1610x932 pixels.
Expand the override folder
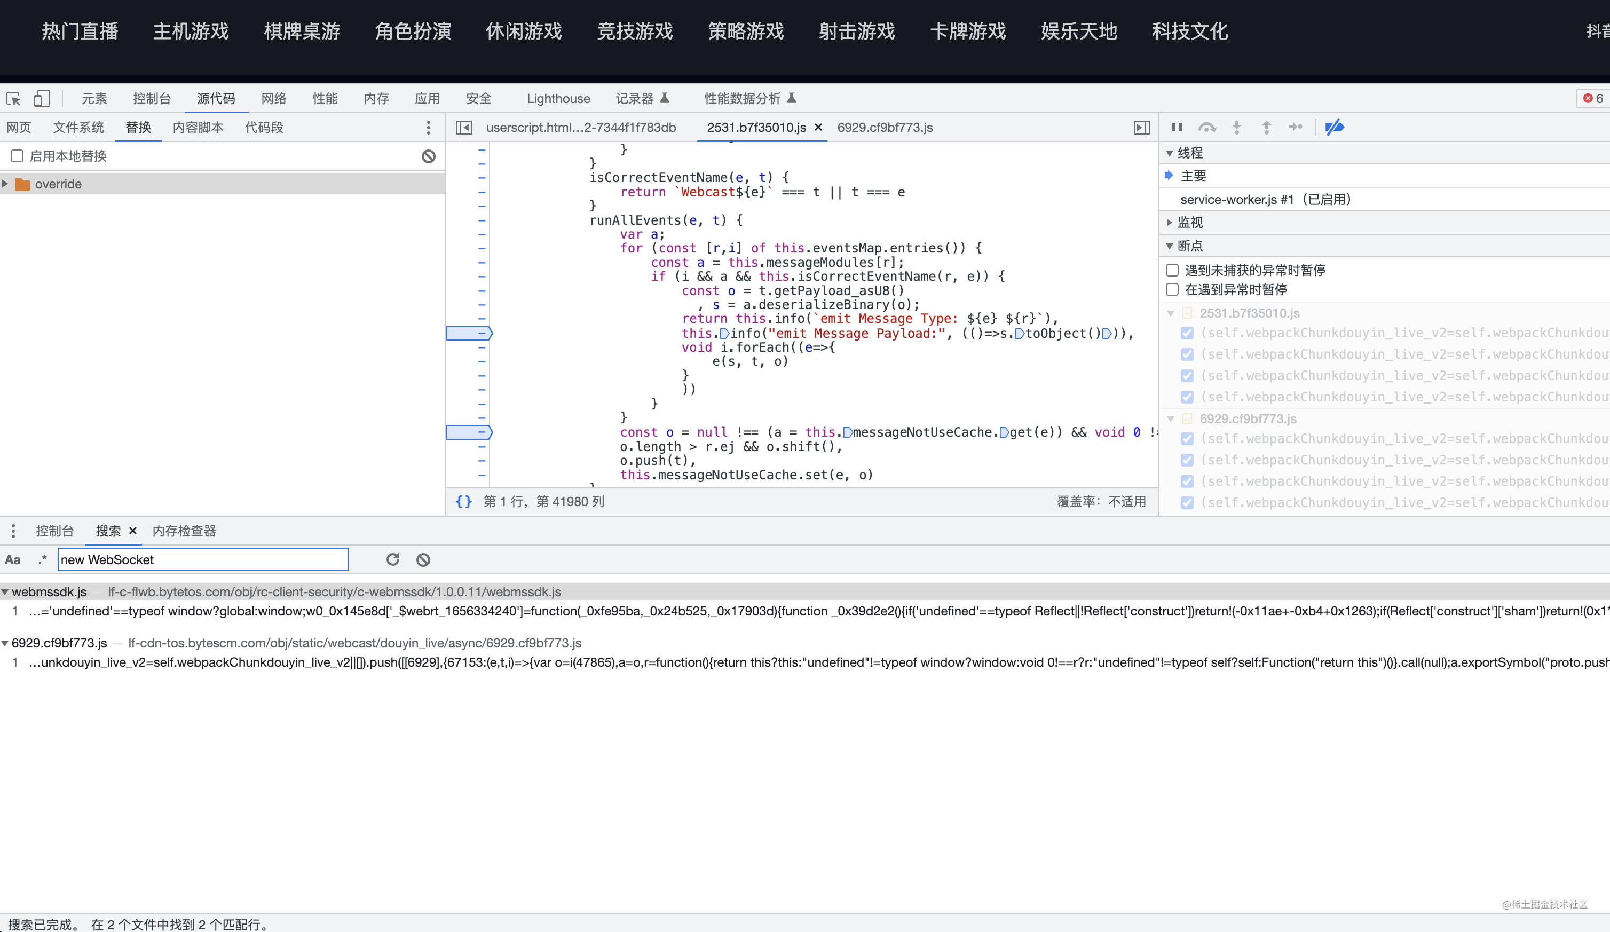[6, 184]
